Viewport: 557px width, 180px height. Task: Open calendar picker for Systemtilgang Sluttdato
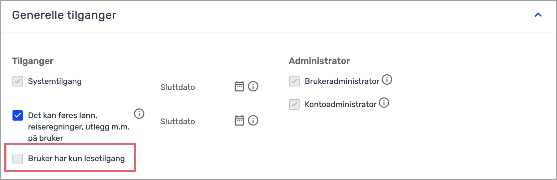(239, 86)
